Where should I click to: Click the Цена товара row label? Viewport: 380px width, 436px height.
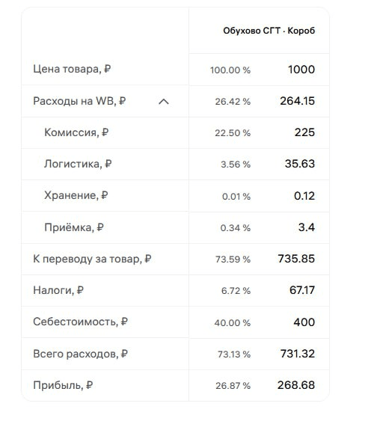coord(72,69)
